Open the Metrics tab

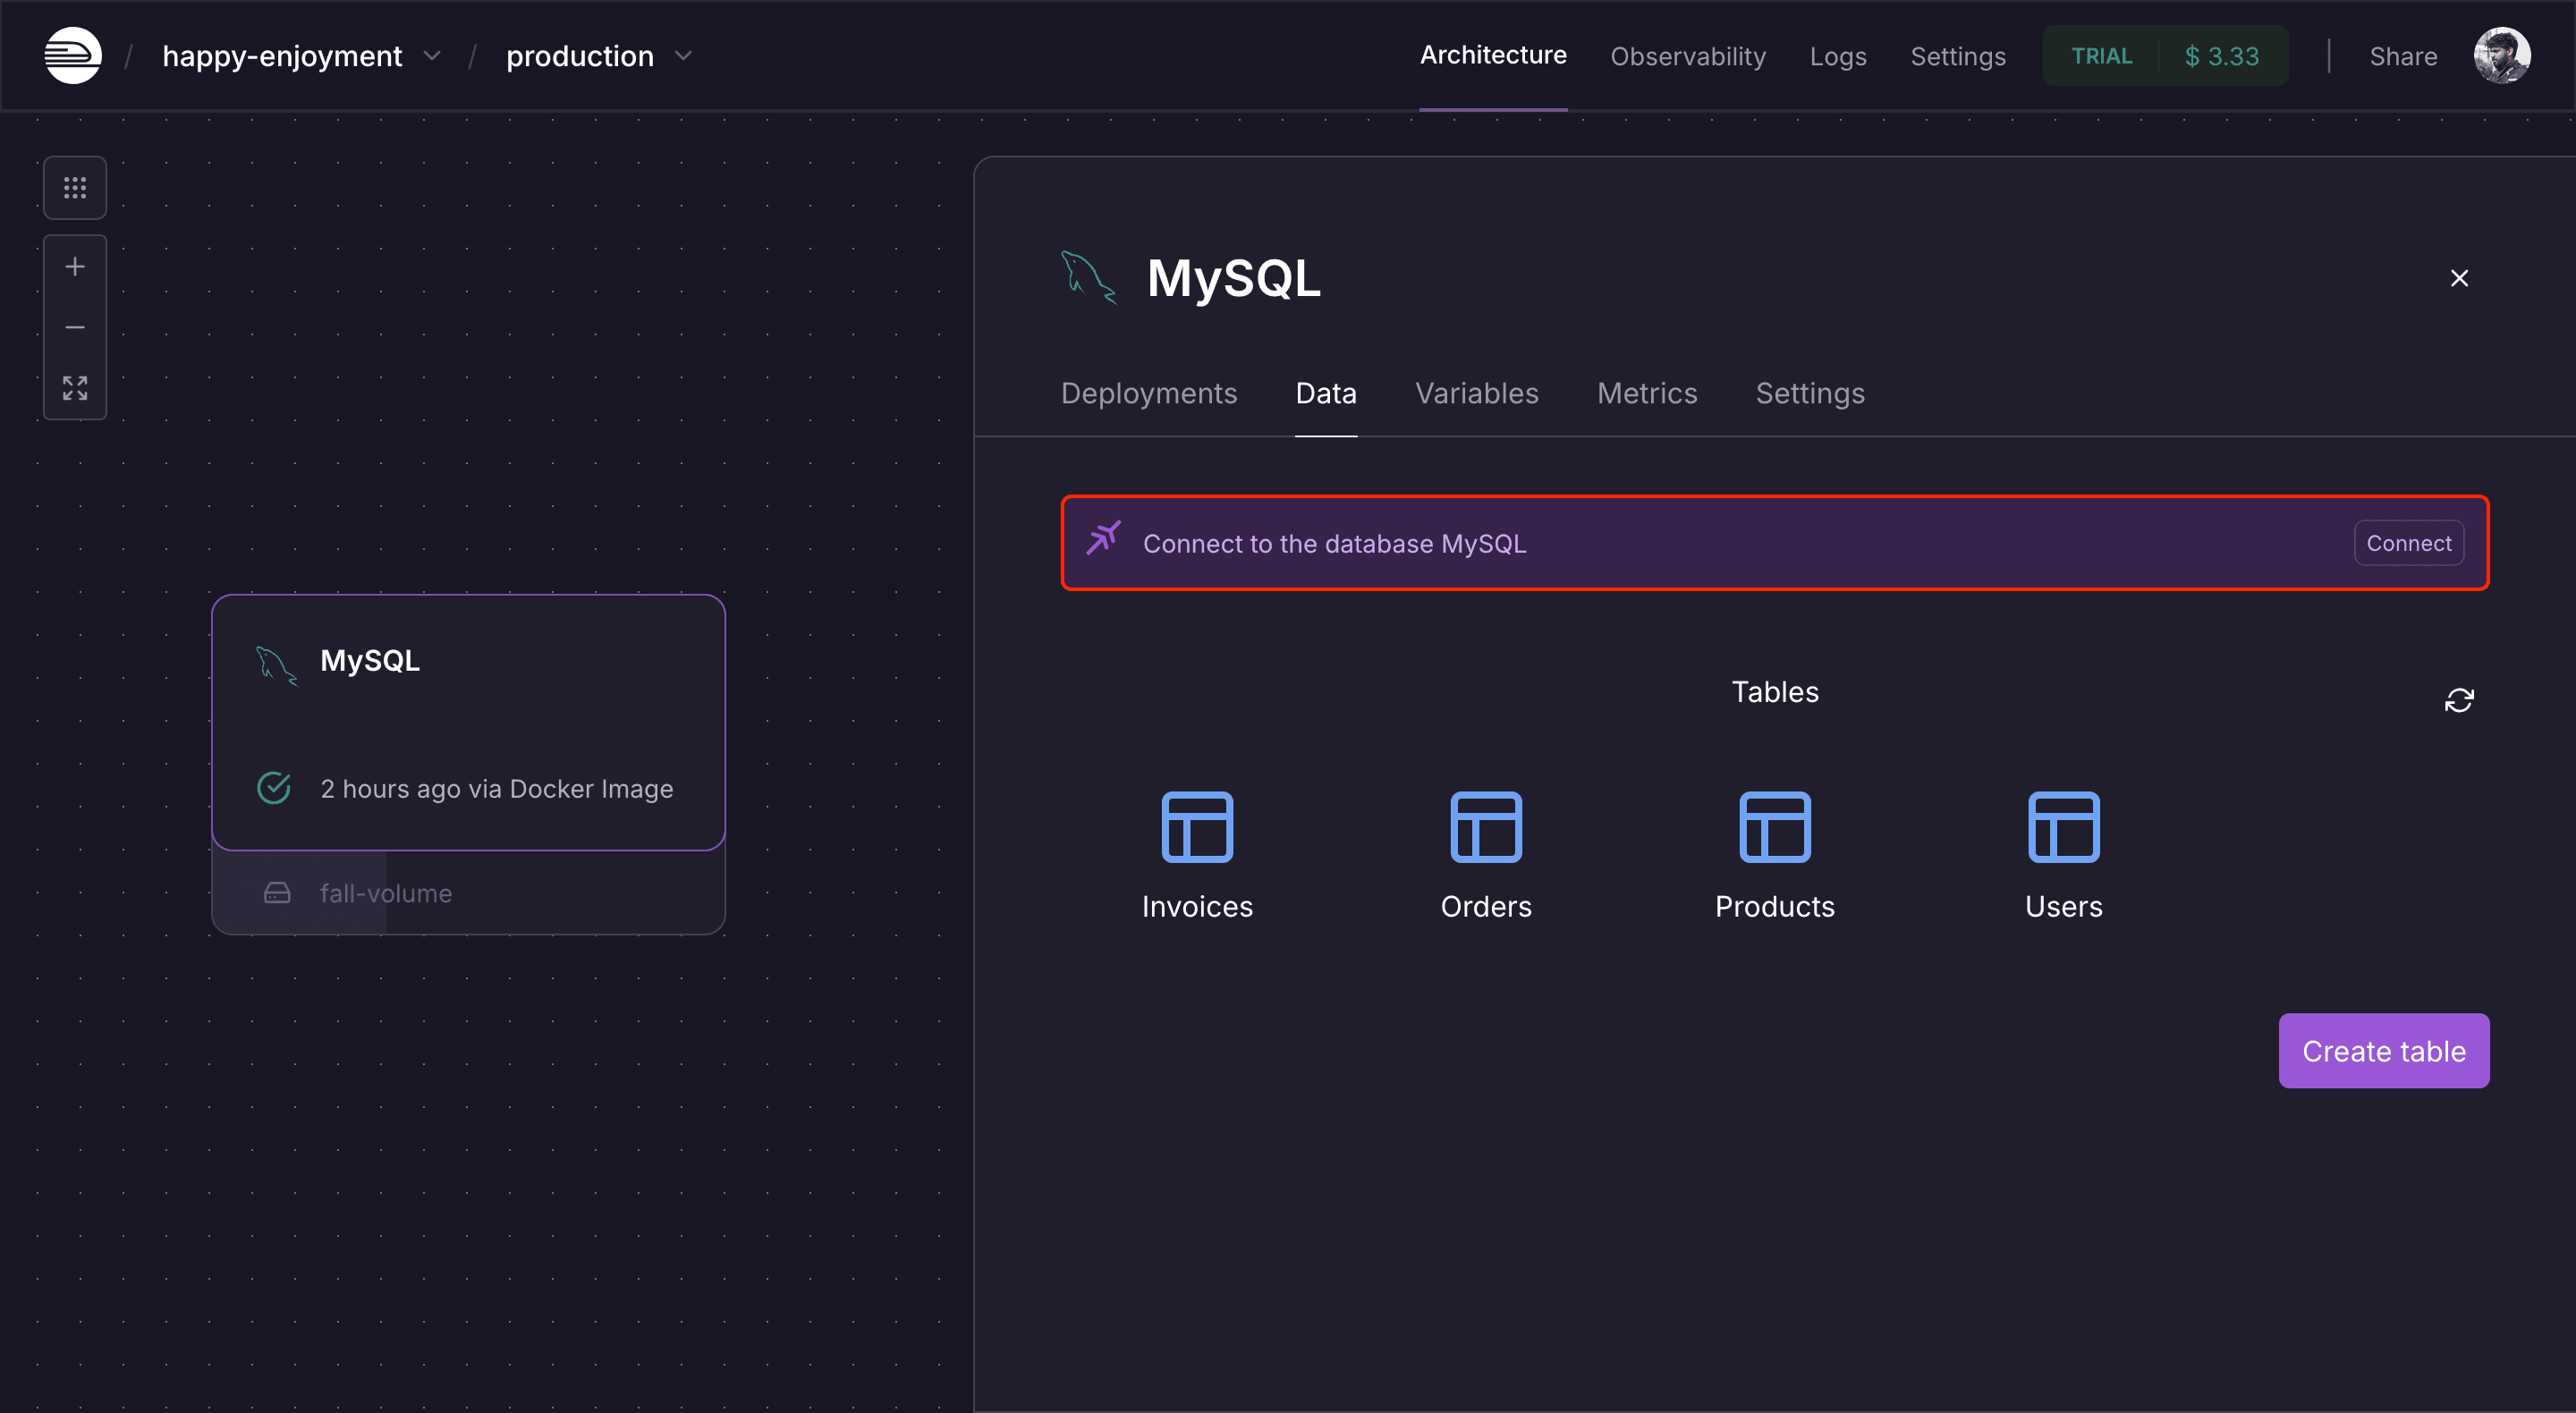tap(1647, 393)
